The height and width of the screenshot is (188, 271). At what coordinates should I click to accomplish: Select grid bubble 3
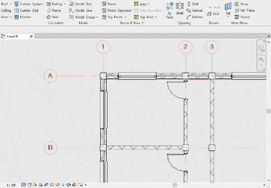tap(212, 47)
